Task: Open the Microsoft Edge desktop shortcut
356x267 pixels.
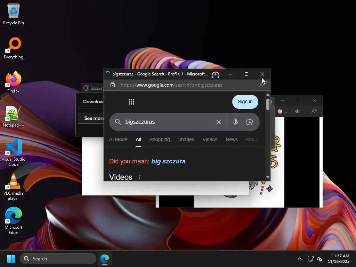Action: 14,221
